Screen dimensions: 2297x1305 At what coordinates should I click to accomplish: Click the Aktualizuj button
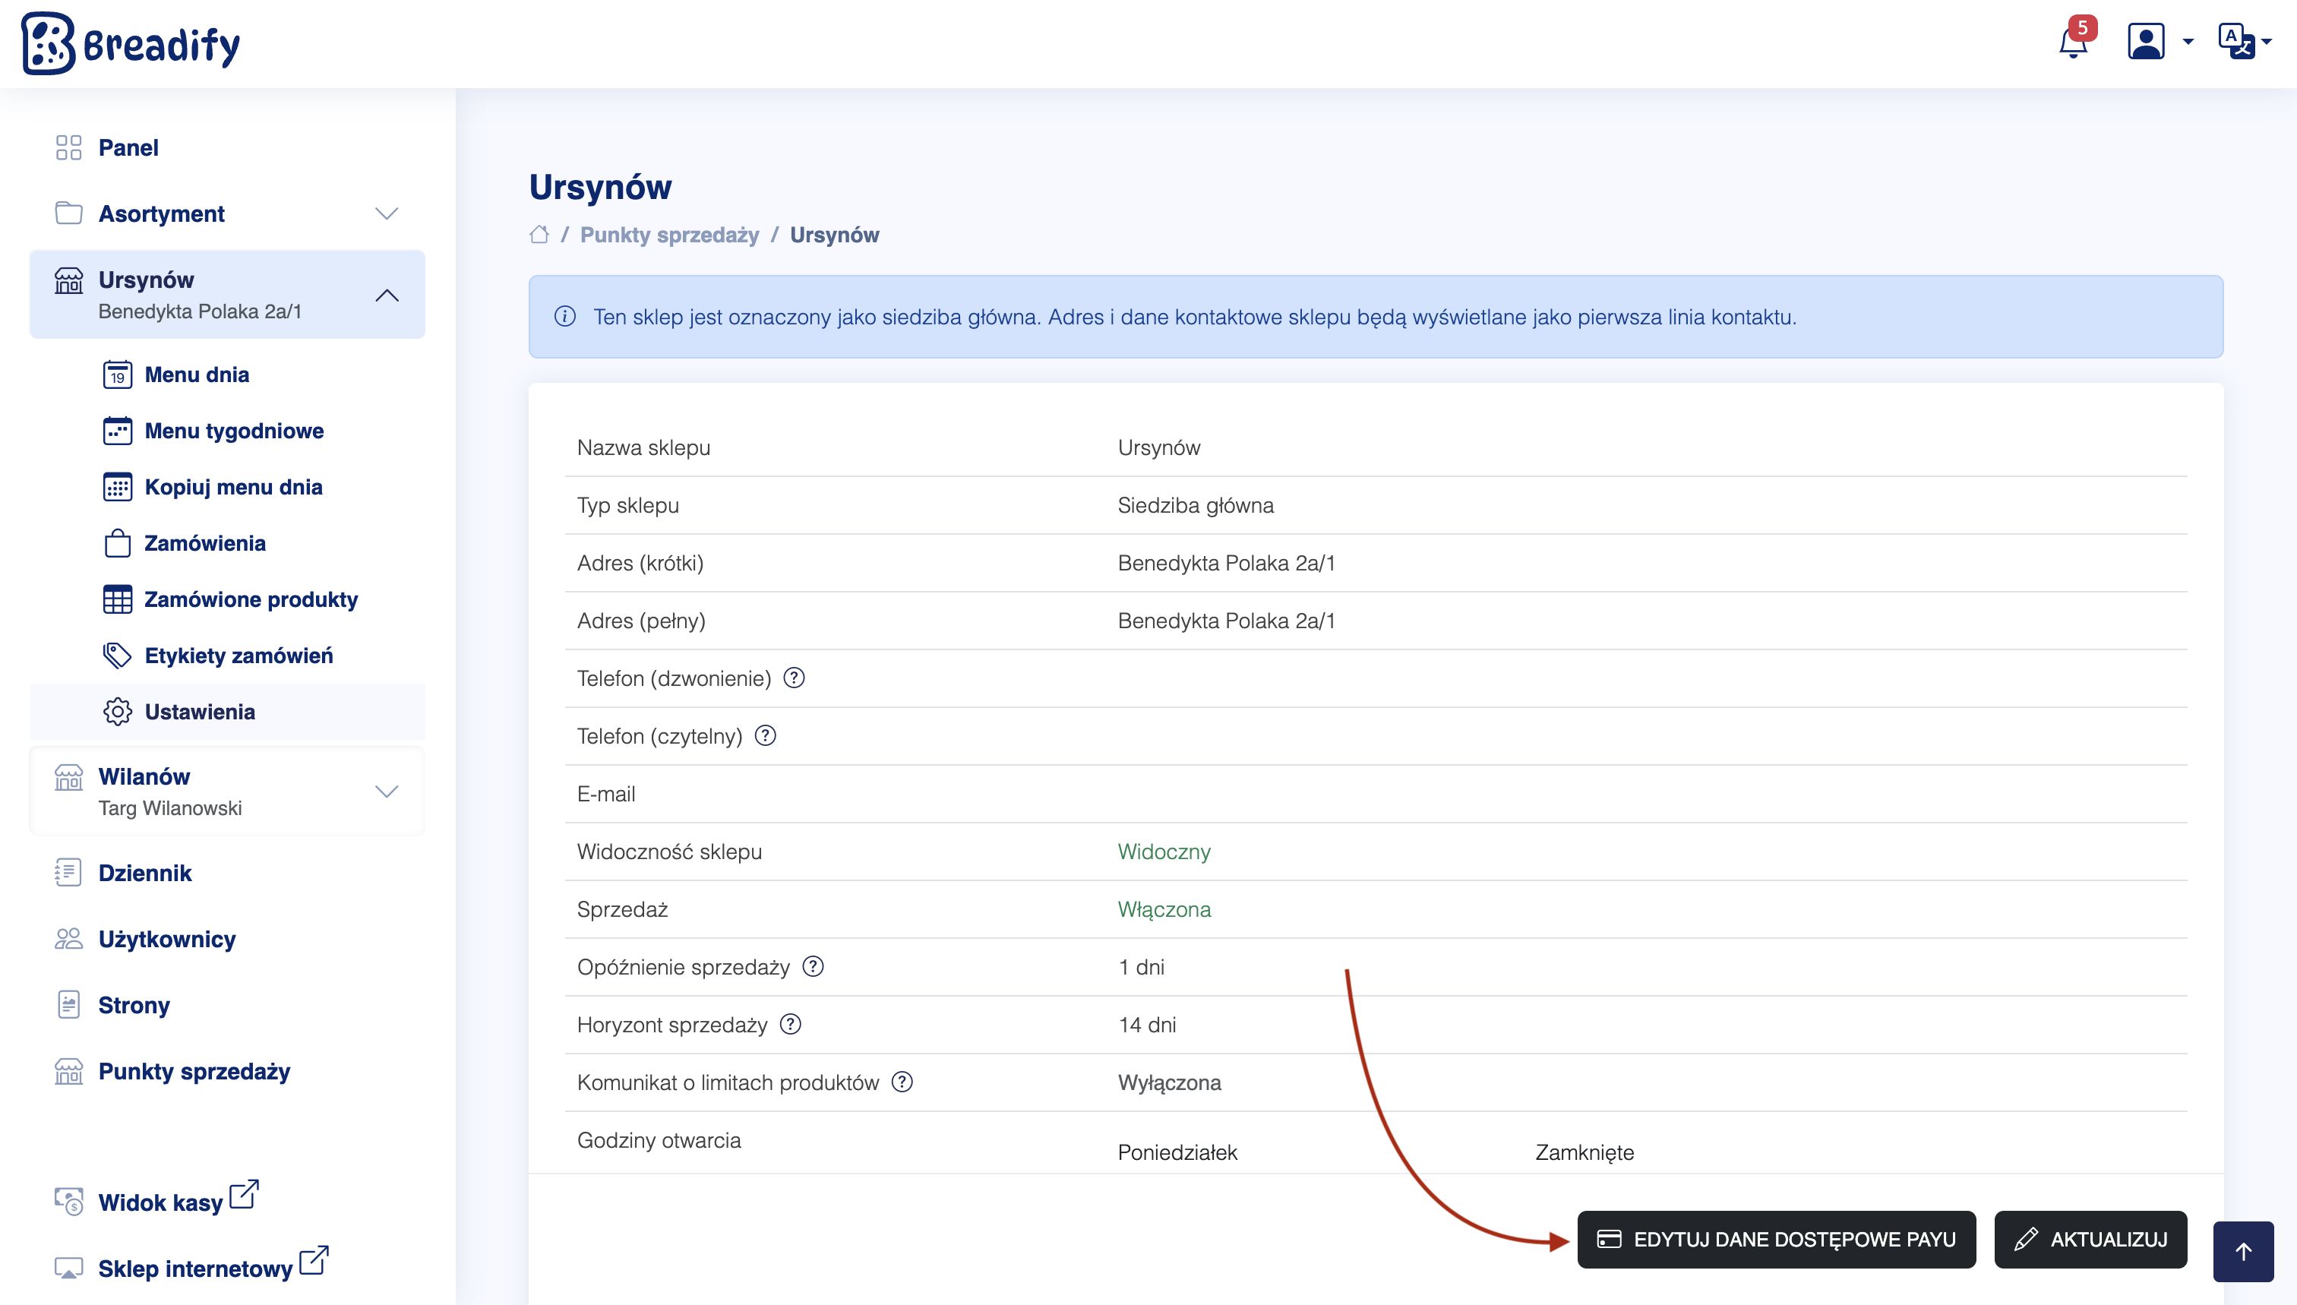2090,1240
